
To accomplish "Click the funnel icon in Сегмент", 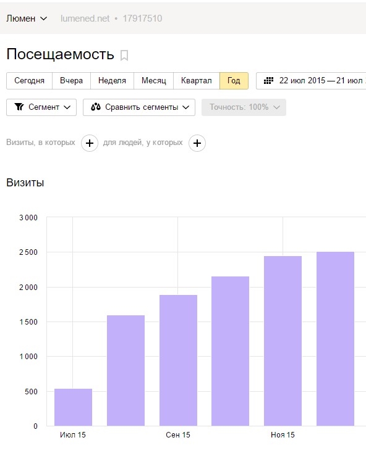I will 19,107.
